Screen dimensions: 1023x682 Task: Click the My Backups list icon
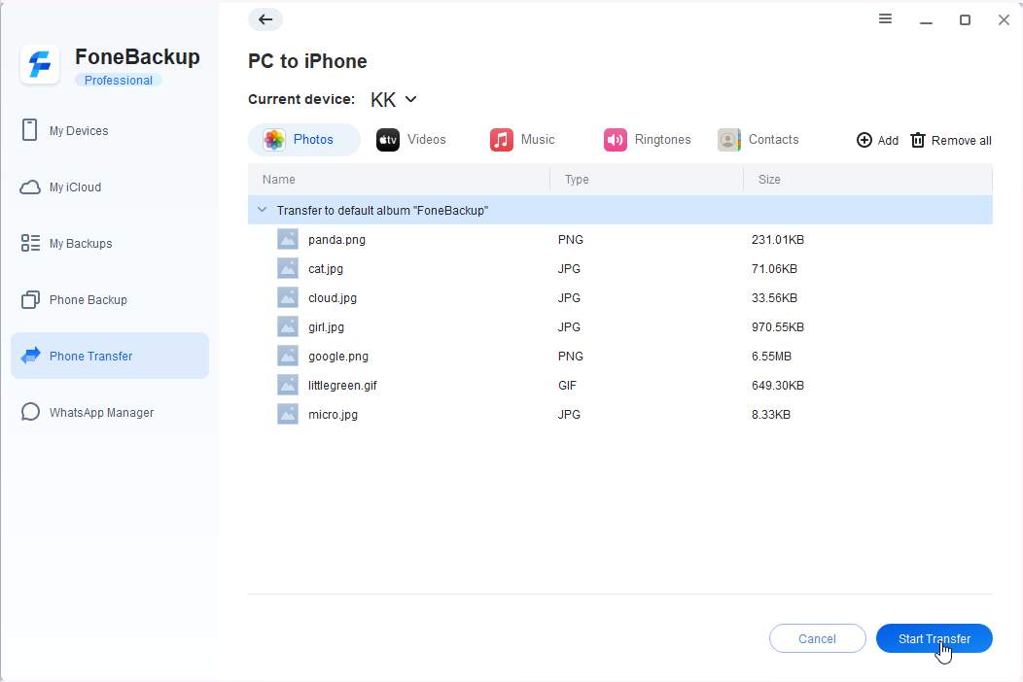pos(30,243)
